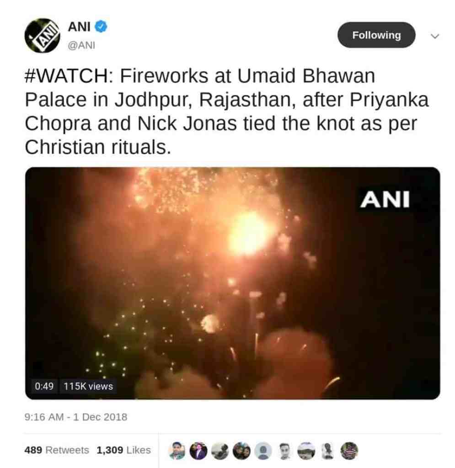This screenshot has height=468, width=455.
Task: View the 1,309 Likes list
Action: click(123, 450)
